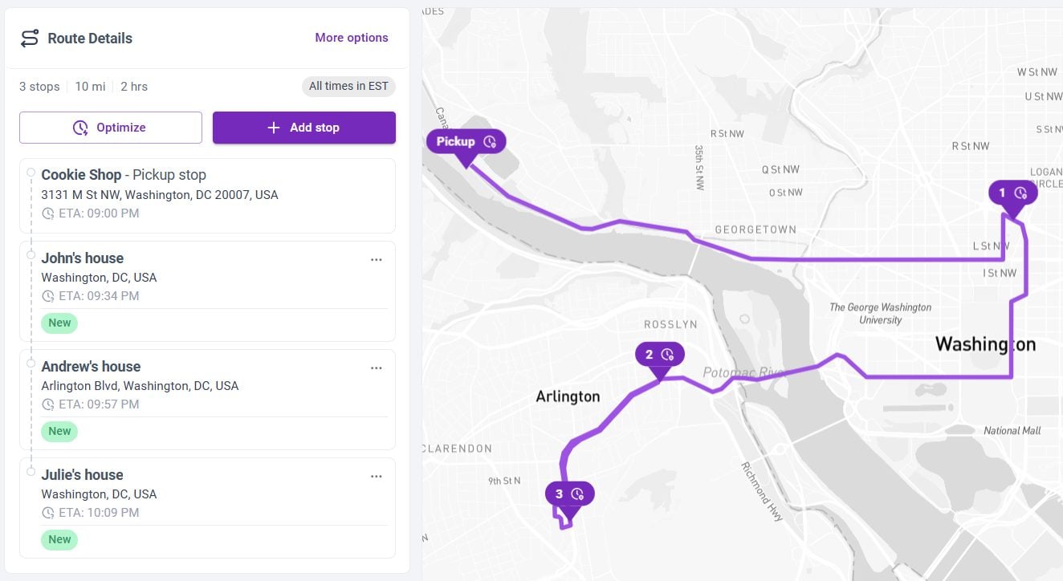This screenshot has height=581, width=1063.
Task: Click the ETA clock icon for Cookie Shop
Action: click(x=47, y=213)
